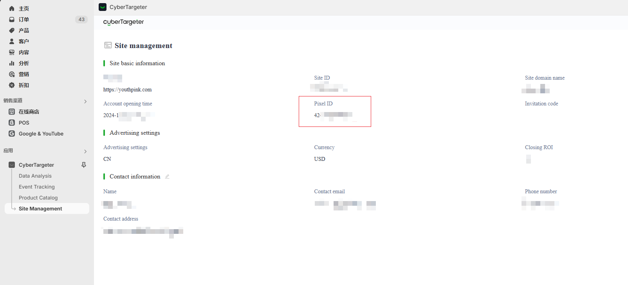Click the content image icon
628x285 pixels.
coord(12,52)
